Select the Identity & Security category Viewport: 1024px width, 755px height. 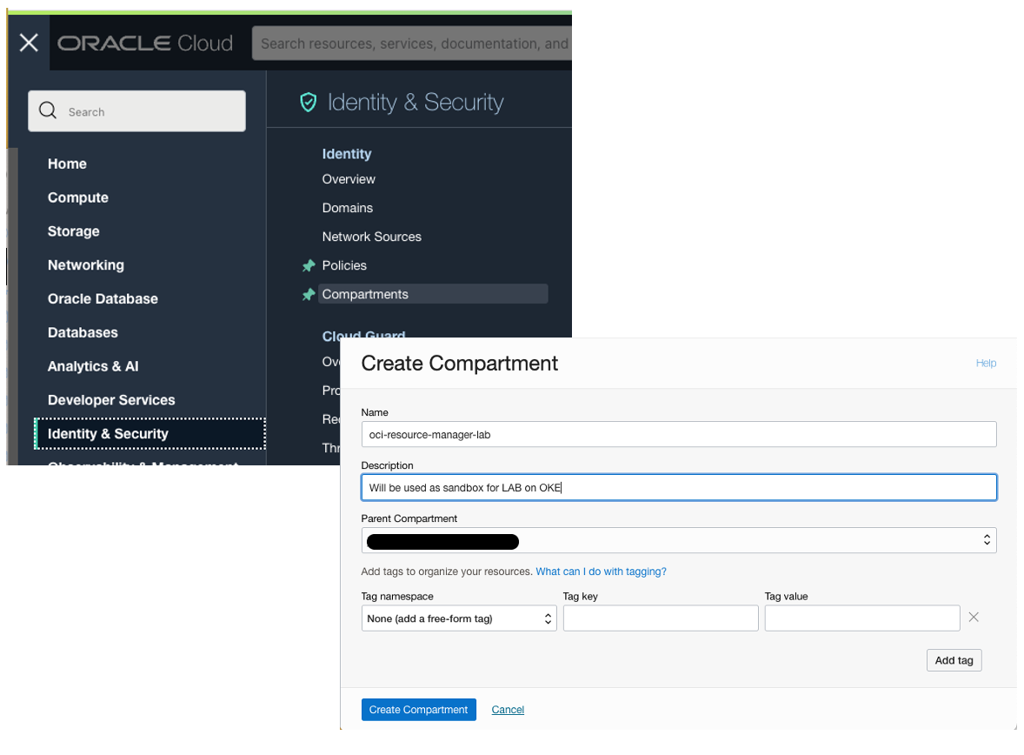coord(150,434)
